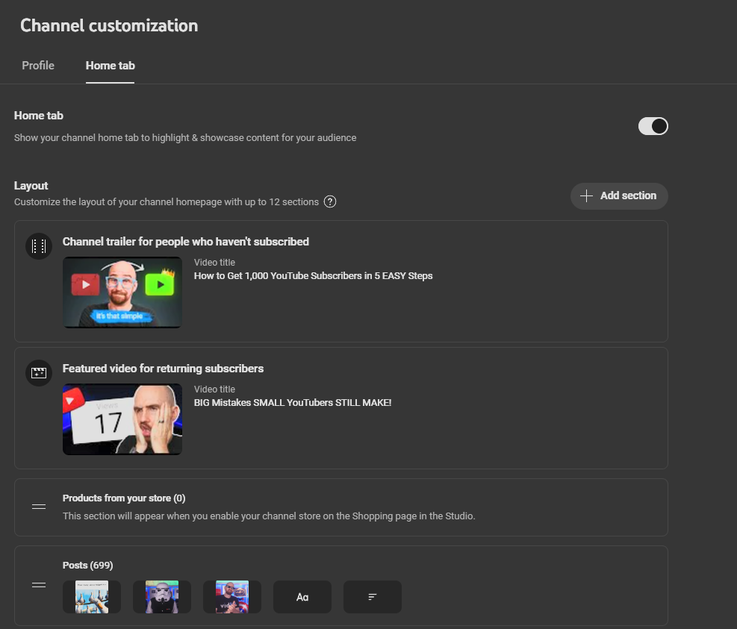This screenshot has width=737, height=629.
Task: Select the third post thumbnail with man in sunglasses
Action: pos(231,597)
